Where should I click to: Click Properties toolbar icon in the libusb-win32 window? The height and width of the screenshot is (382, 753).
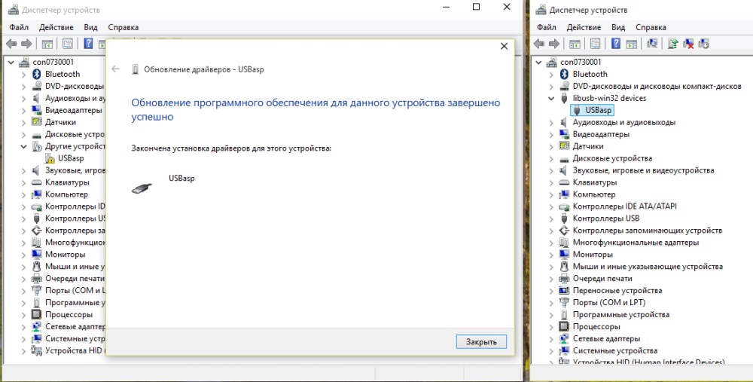pos(595,44)
